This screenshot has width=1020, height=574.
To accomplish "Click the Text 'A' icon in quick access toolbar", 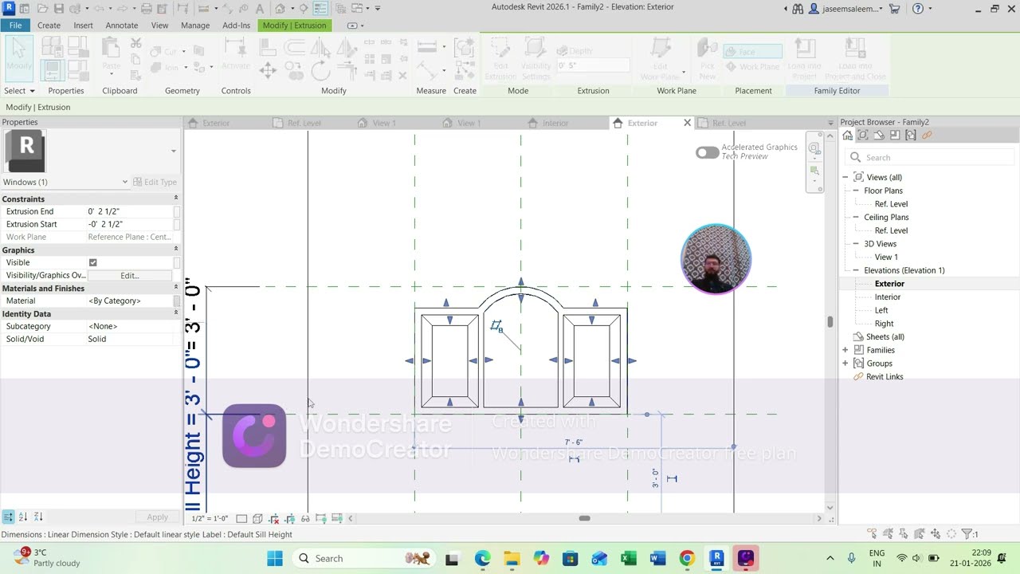I will [260, 9].
